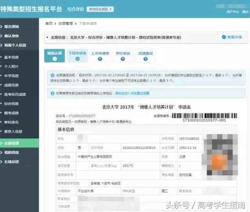The image size is (250, 212).
Task: Click the 退出 logout link
Action: tap(245, 12)
